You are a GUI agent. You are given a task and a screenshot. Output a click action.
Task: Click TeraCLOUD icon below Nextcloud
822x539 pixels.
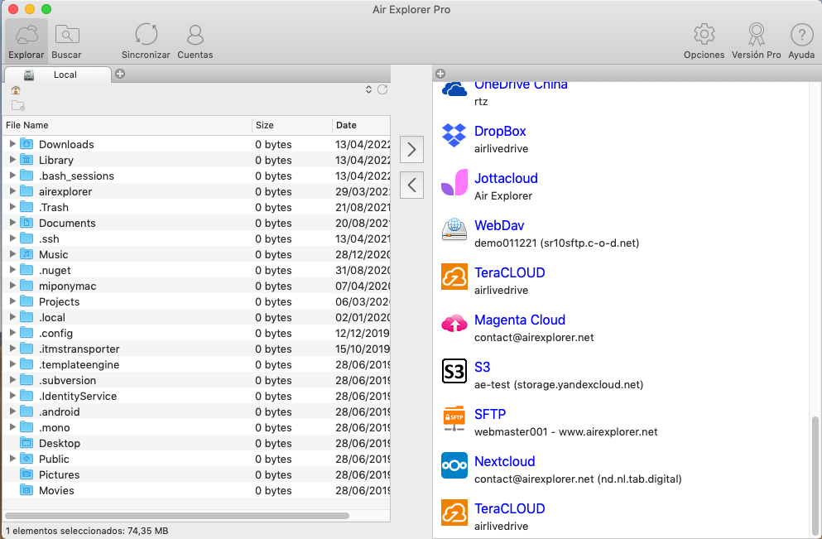454,513
